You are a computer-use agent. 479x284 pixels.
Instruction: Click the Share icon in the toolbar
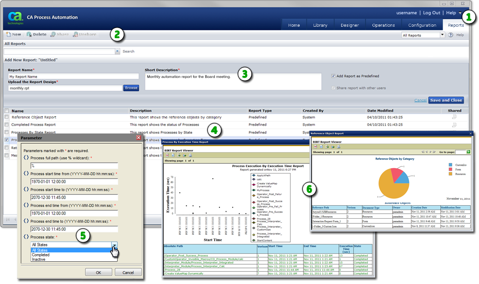click(x=59, y=34)
